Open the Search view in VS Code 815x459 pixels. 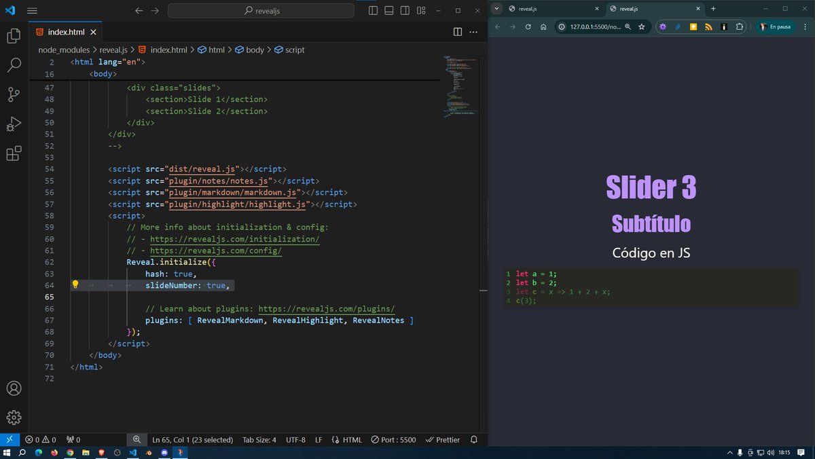pyautogui.click(x=14, y=65)
